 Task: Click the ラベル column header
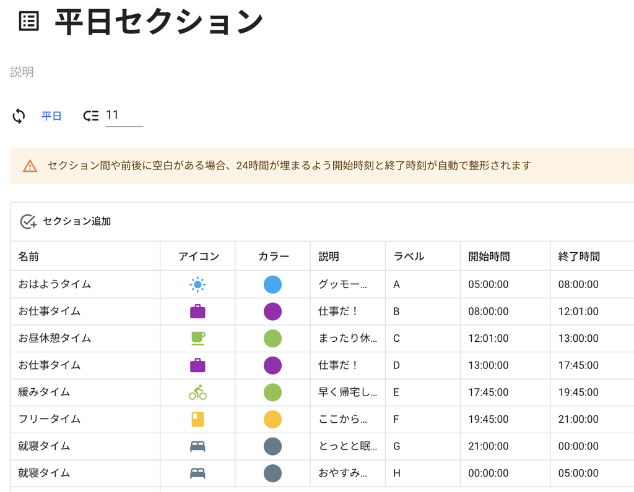click(x=423, y=257)
